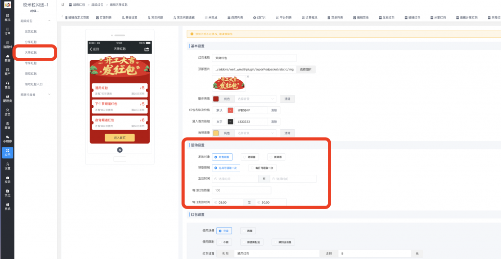Click the dark red 整体背景 color swatch
Viewport: 501px width, 259px height.
(x=216, y=99)
